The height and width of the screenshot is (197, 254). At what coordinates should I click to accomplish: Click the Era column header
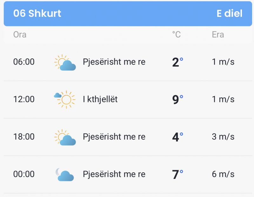click(218, 35)
